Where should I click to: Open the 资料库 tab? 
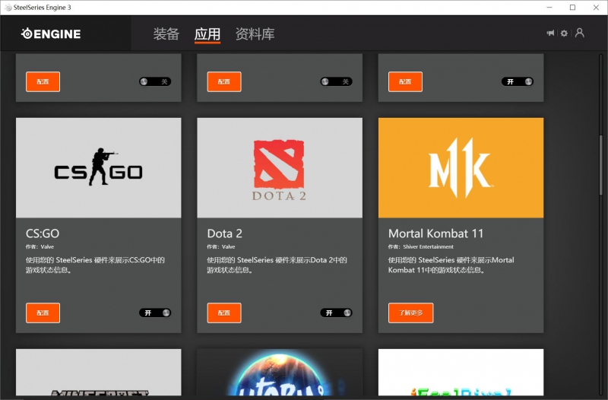click(255, 34)
